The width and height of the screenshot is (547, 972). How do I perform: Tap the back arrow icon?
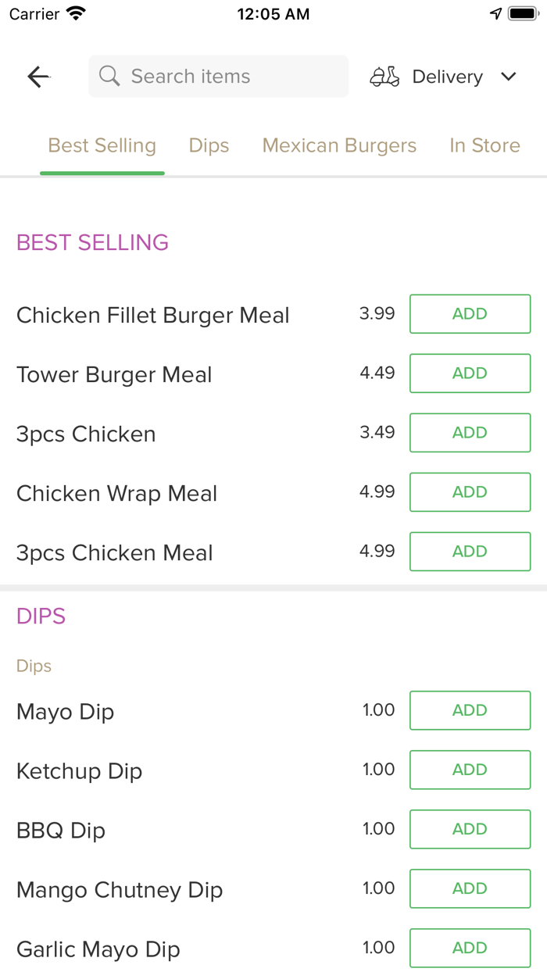[38, 77]
